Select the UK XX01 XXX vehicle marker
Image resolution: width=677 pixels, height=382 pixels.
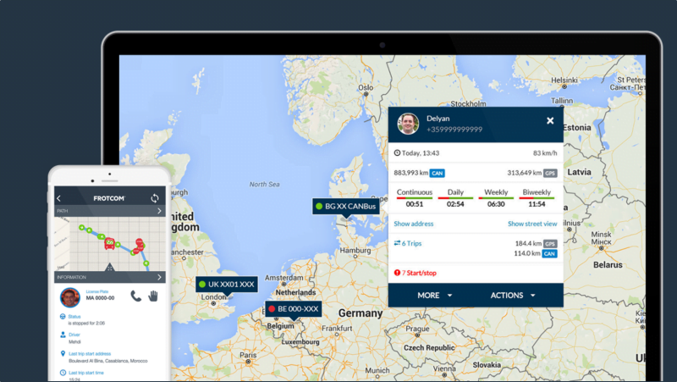pyautogui.click(x=225, y=285)
